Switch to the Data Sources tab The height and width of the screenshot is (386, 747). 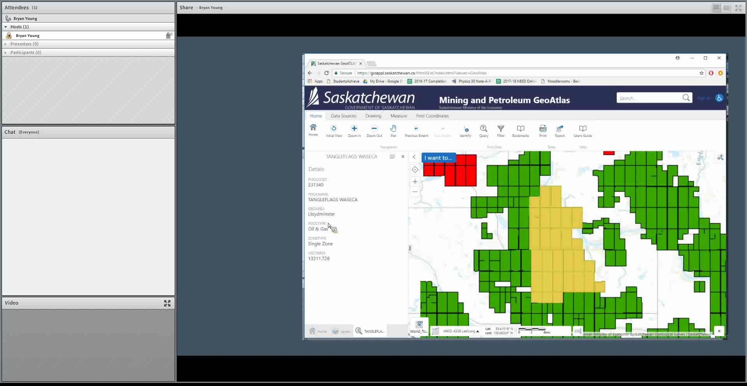344,116
